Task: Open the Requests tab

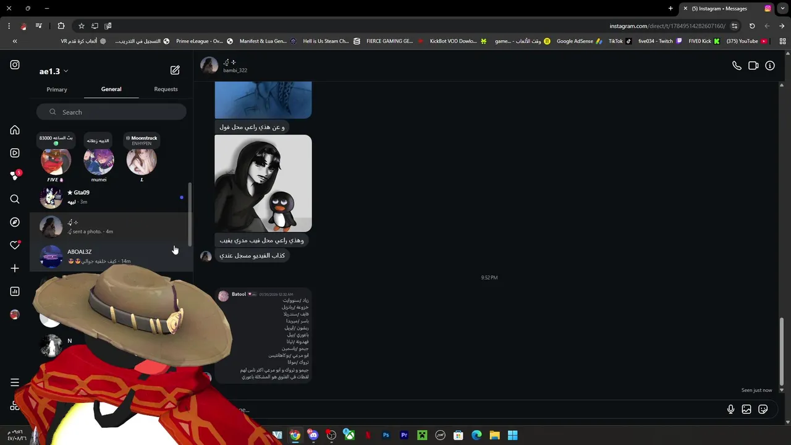Action: [166, 89]
